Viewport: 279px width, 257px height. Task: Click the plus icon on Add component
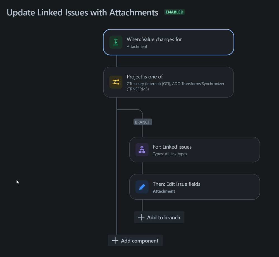click(x=115, y=240)
